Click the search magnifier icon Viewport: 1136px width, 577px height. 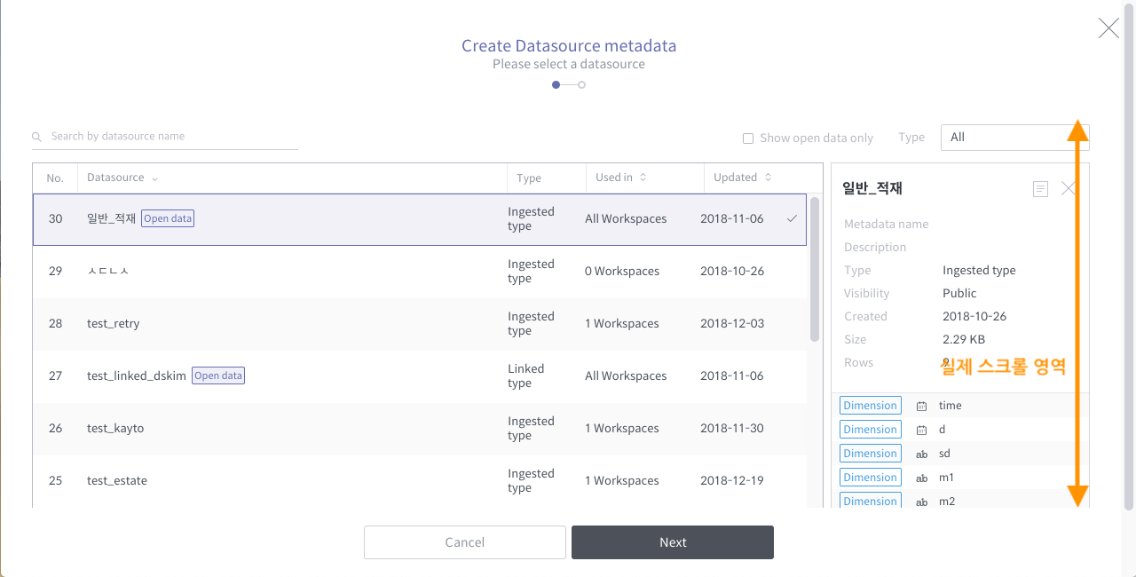click(36, 138)
